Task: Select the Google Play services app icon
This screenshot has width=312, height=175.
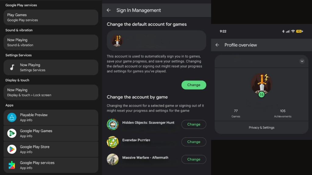Action: coord(11,165)
